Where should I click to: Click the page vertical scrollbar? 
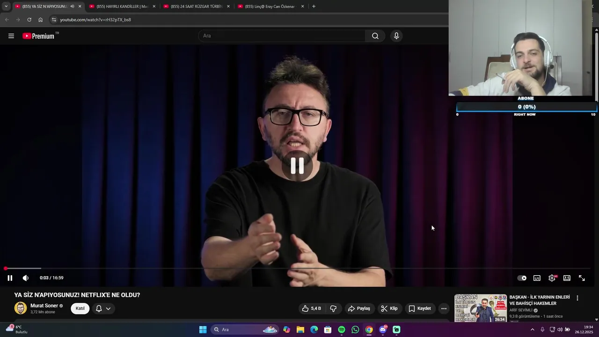click(596, 66)
